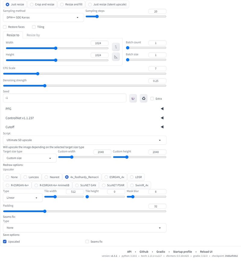Click the swap width and height icon

116,47
